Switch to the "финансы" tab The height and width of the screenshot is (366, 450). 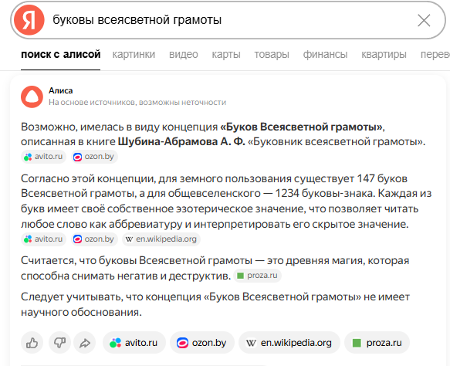click(325, 54)
